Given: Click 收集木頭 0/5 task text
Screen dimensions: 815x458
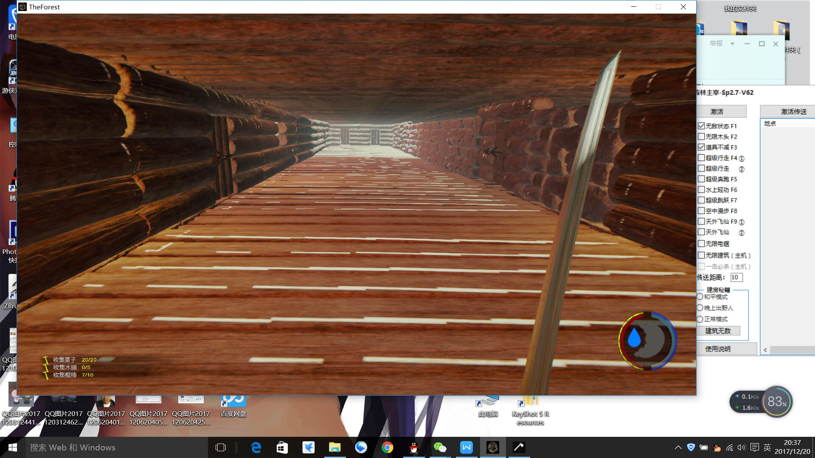Looking at the screenshot, I should tap(71, 367).
